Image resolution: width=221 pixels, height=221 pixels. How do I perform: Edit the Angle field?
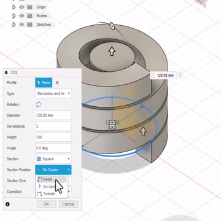point(53,148)
